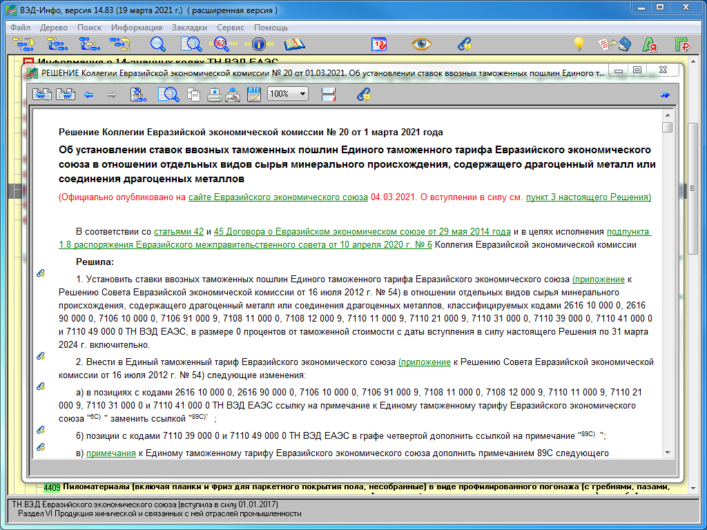The height and width of the screenshot is (530, 707).
Task: Open the open book reference icon
Action: click(x=295, y=44)
